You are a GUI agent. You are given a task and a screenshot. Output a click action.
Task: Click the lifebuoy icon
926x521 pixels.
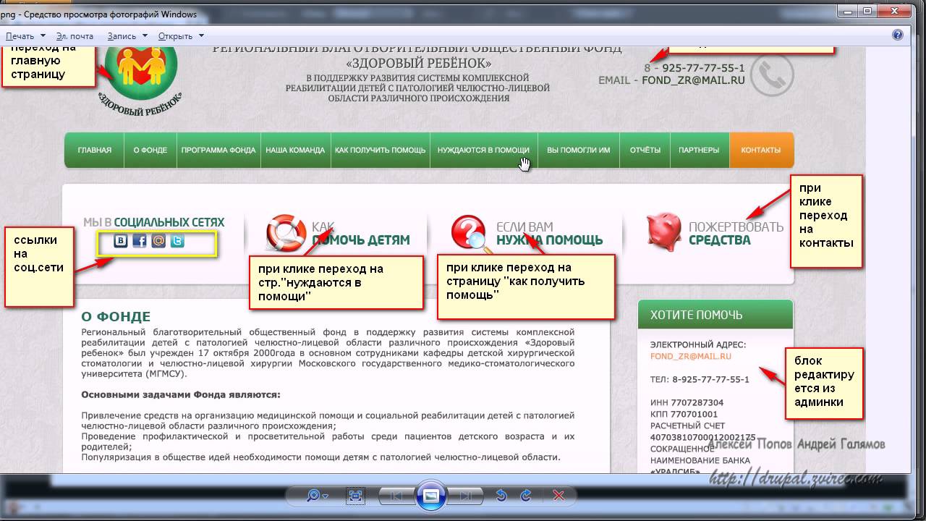point(286,232)
